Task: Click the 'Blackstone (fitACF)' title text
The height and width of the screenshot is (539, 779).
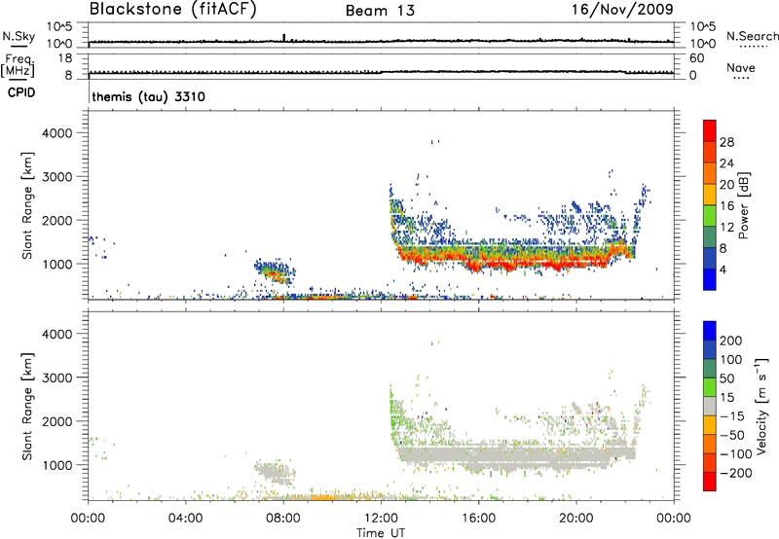Action: pos(173,9)
